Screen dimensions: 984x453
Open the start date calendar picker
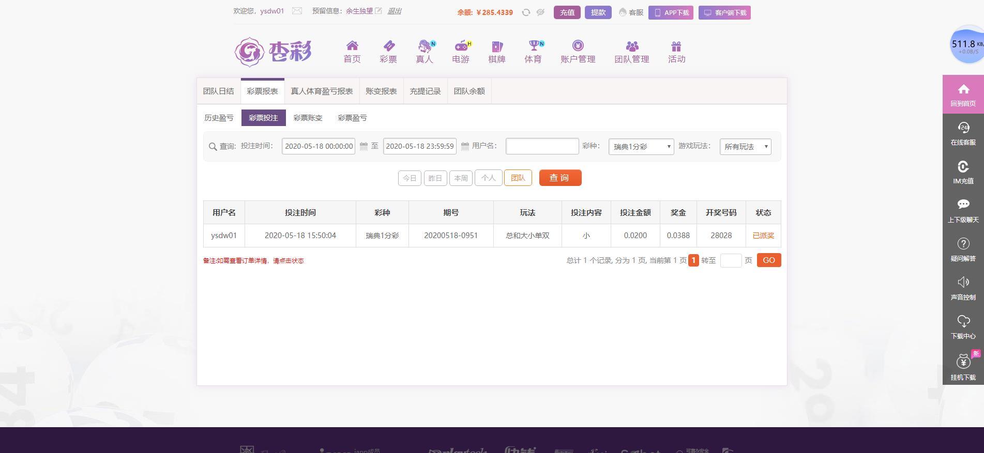click(x=364, y=146)
